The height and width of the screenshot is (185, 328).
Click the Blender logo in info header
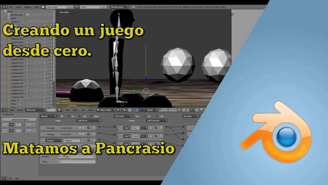click(133, 7)
